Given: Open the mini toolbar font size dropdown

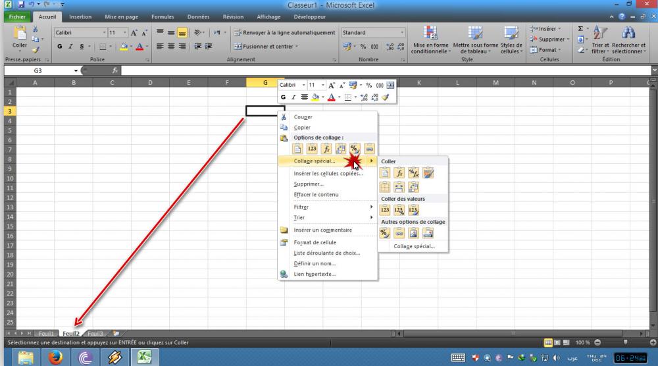Looking at the screenshot, I should [322, 85].
